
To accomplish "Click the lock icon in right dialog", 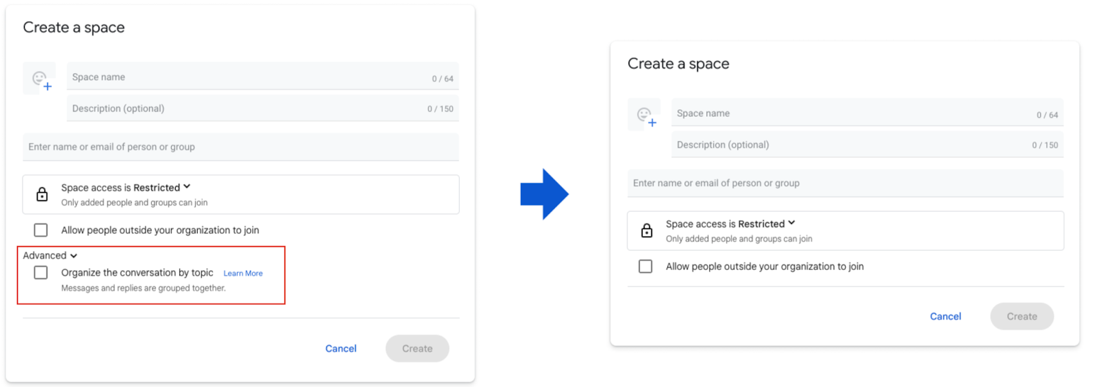I will click(647, 230).
